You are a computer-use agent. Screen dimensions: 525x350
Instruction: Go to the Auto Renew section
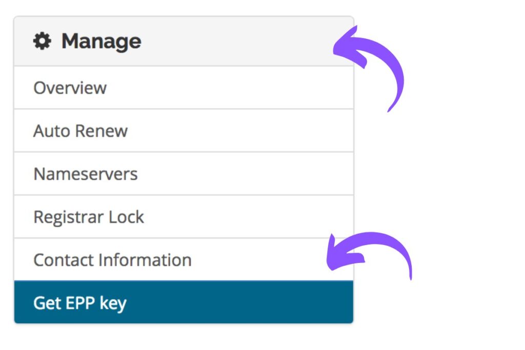pyautogui.click(x=80, y=131)
